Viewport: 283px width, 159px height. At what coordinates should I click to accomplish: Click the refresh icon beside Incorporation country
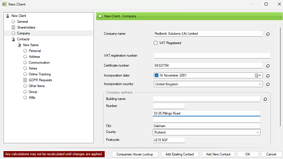pos(268,84)
